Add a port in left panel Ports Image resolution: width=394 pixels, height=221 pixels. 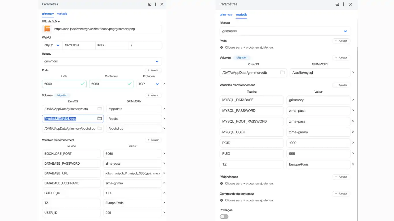point(153,70)
